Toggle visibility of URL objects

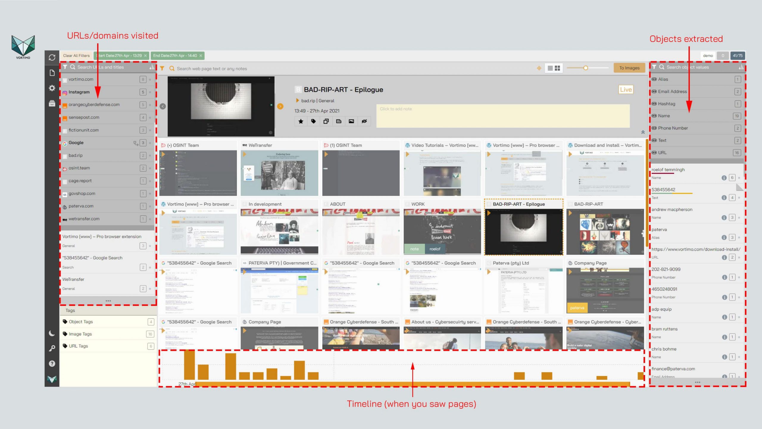(654, 153)
